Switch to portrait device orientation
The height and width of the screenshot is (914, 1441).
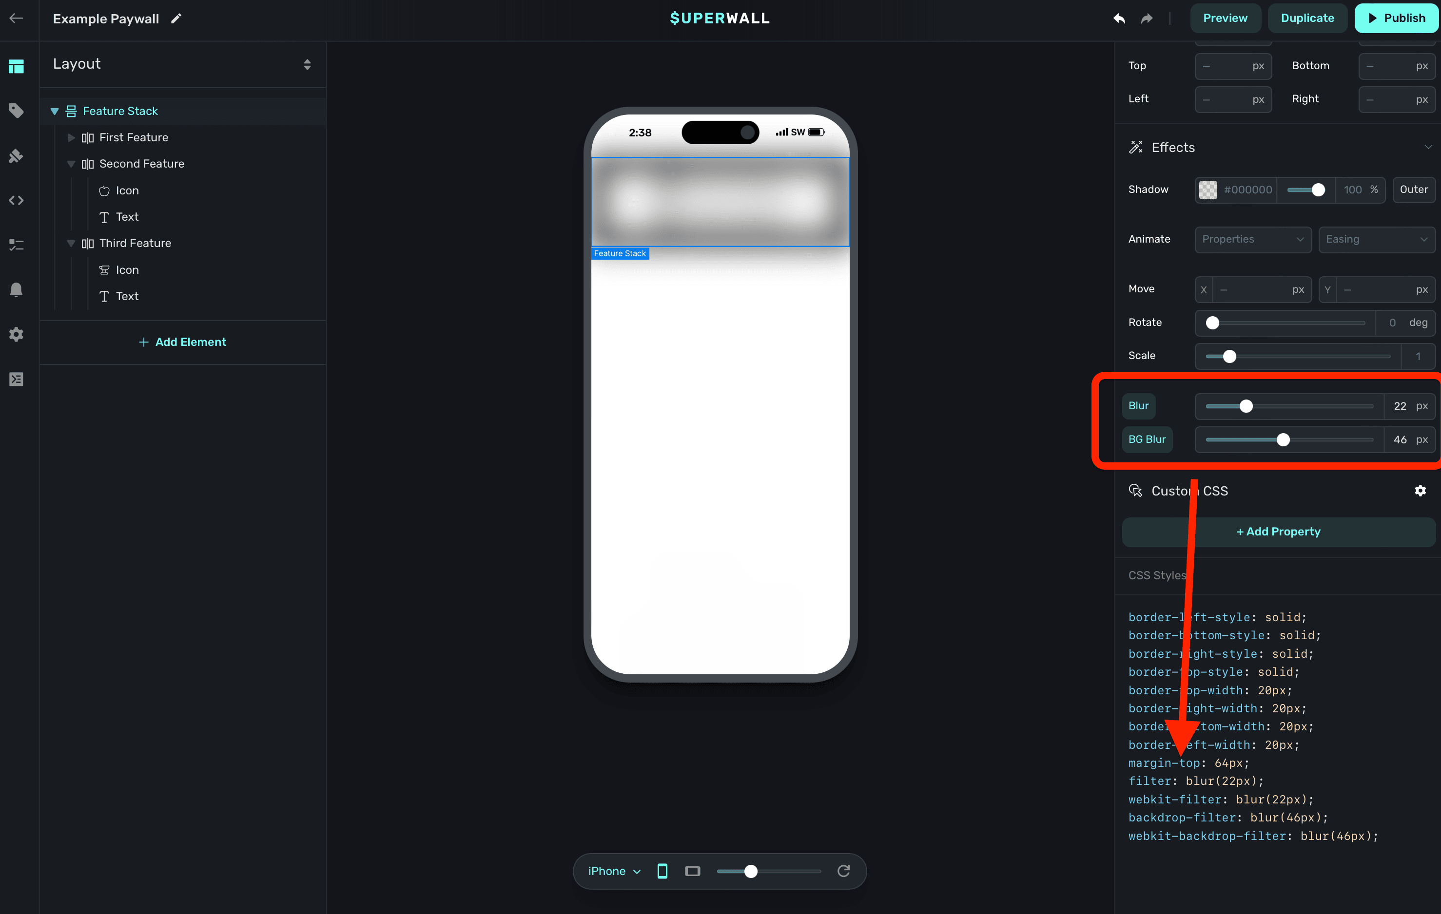point(662,871)
